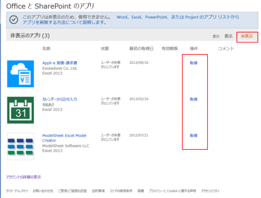
Task: Open the プライバシーと Cookie に関する声明 link
Action: (172, 191)
